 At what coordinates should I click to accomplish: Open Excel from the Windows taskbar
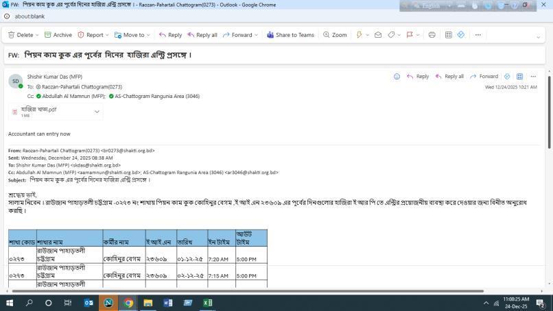(x=207, y=303)
